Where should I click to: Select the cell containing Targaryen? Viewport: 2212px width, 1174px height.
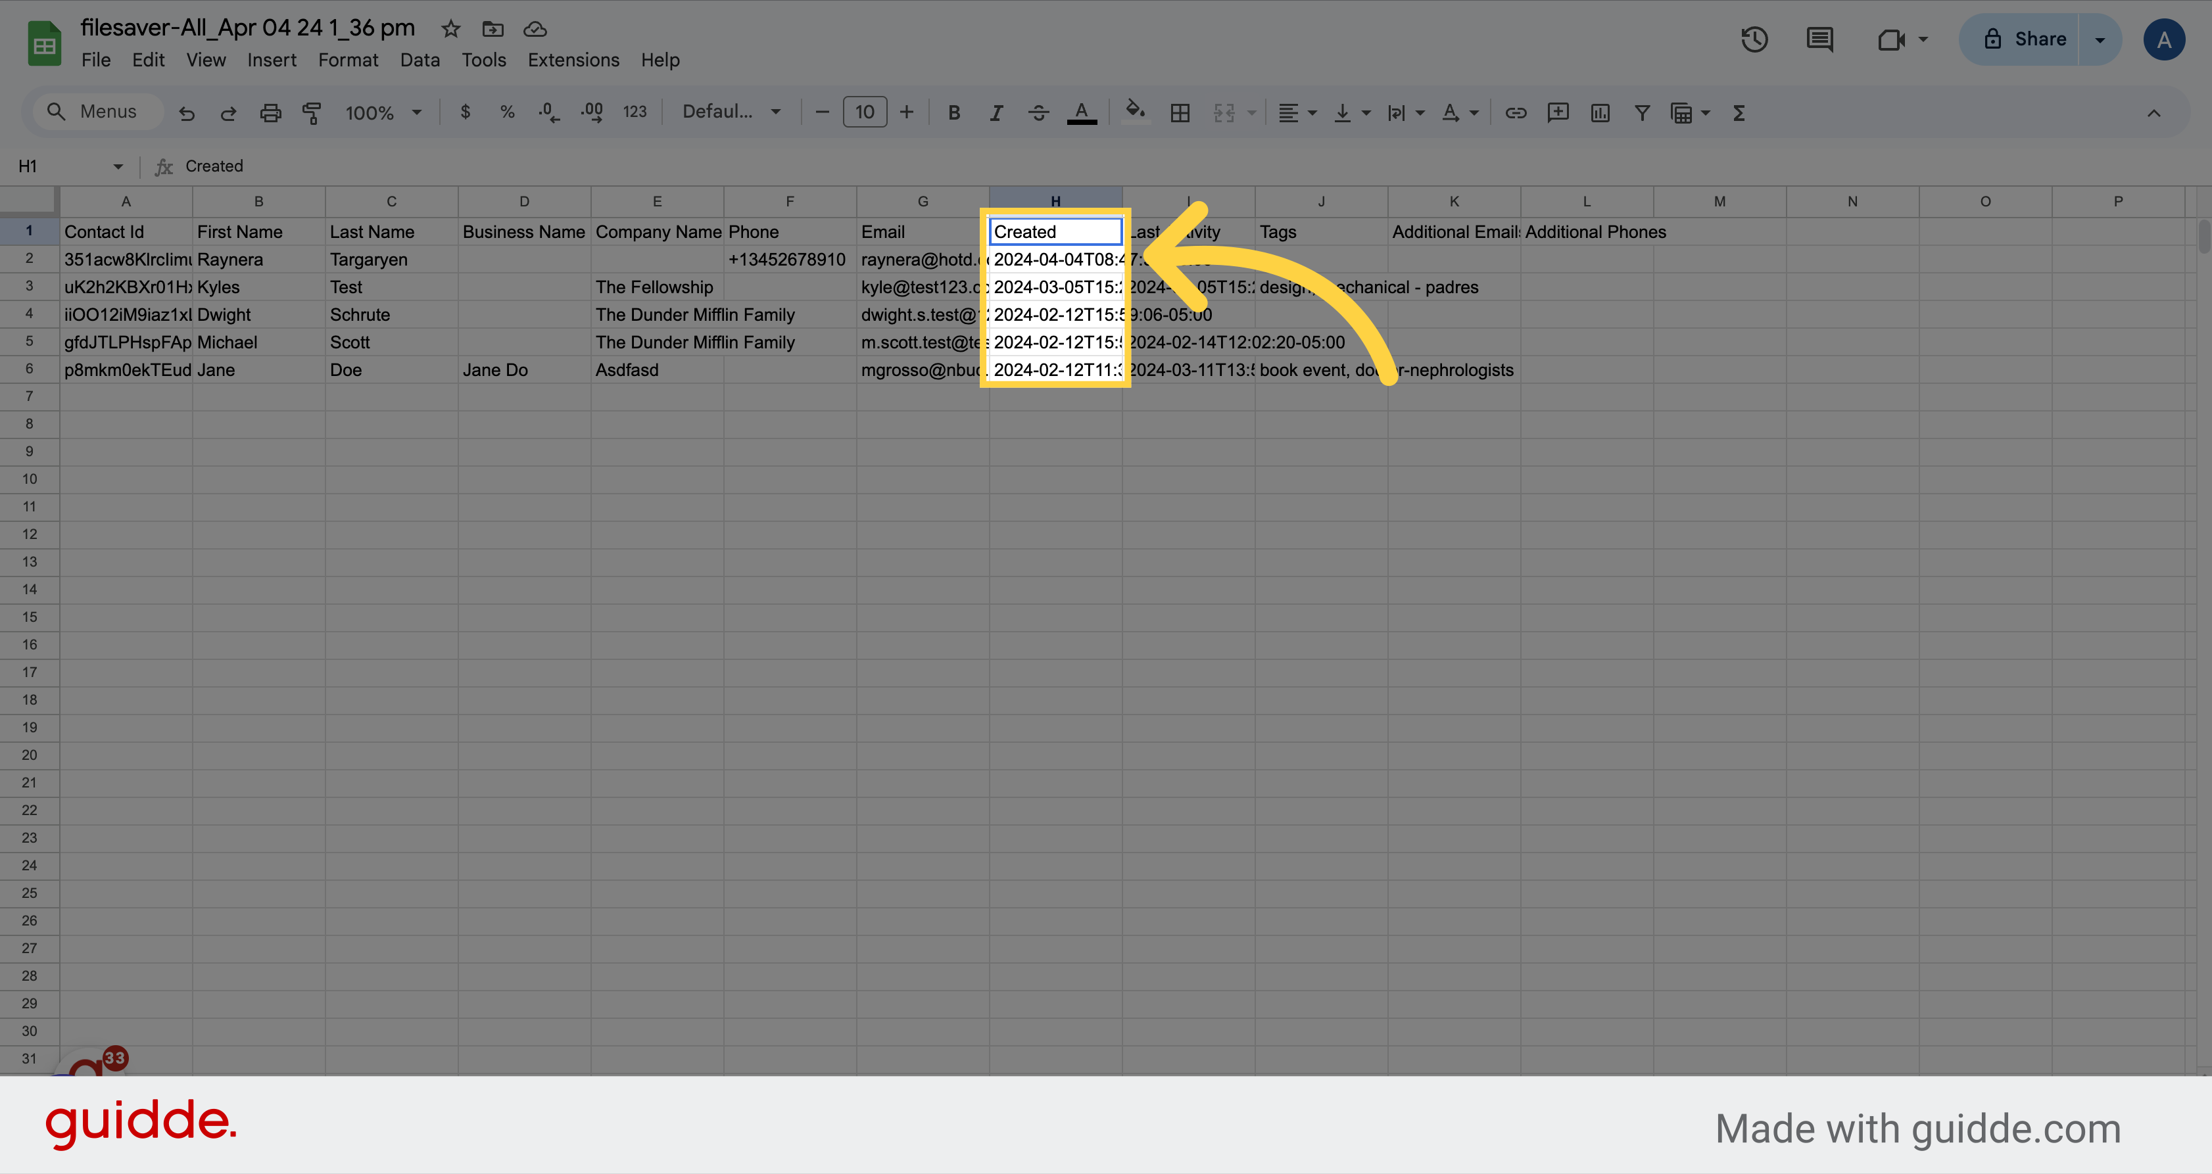tap(391, 259)
